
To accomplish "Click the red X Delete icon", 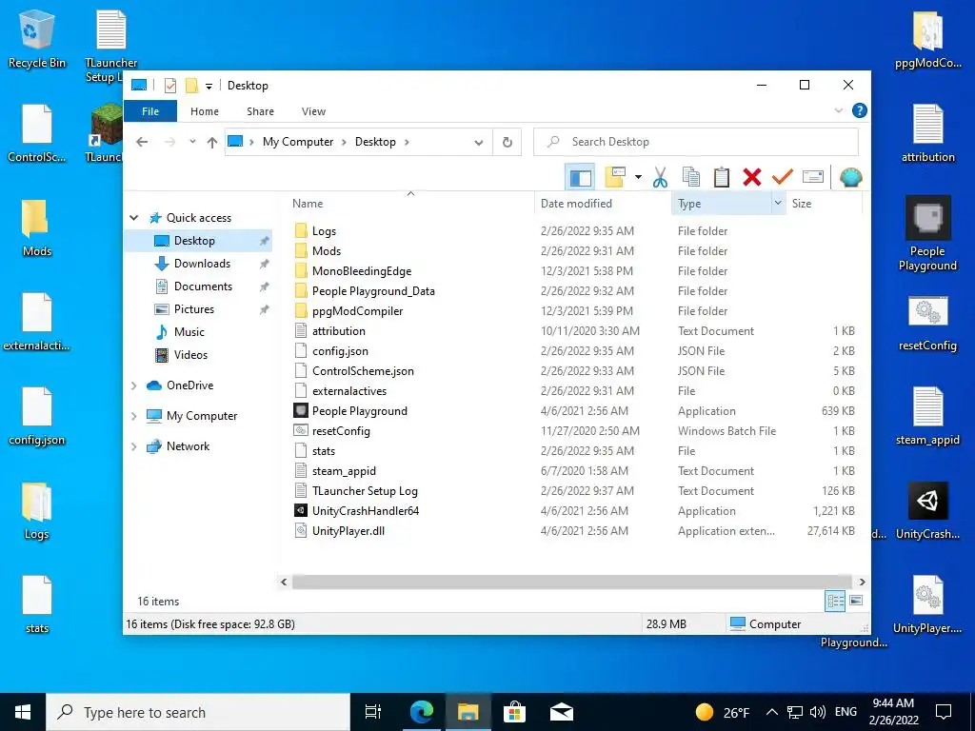I will tap(752, 178).
